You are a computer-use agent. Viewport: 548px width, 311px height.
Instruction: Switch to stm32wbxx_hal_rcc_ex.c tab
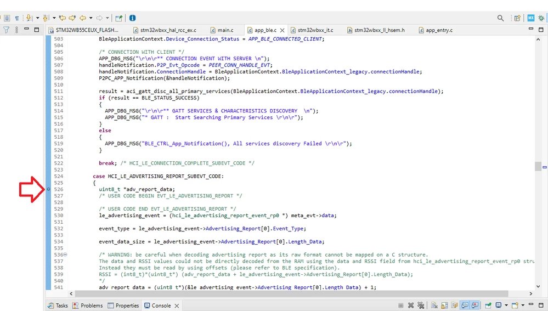(165, 30)
